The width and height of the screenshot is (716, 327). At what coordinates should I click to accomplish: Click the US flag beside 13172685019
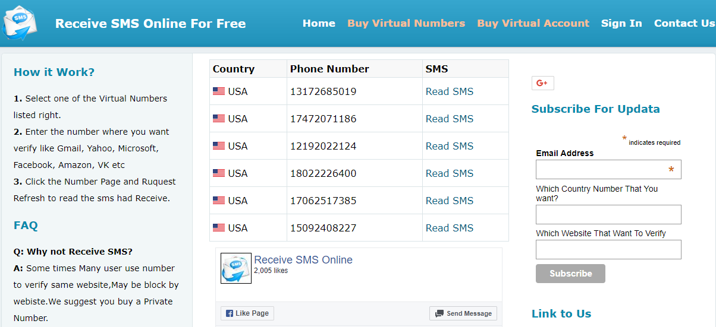(x=219, y=91)
